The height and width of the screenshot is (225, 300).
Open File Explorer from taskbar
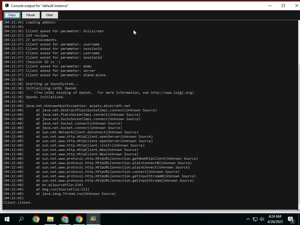(x=50, y=219)
